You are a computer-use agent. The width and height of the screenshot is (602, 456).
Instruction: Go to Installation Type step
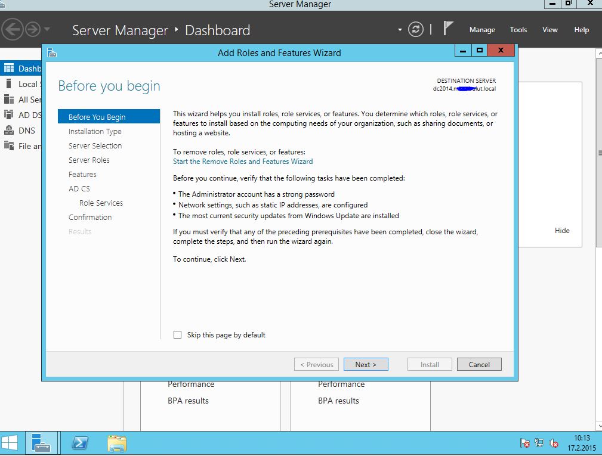click(x=95, y=131)
